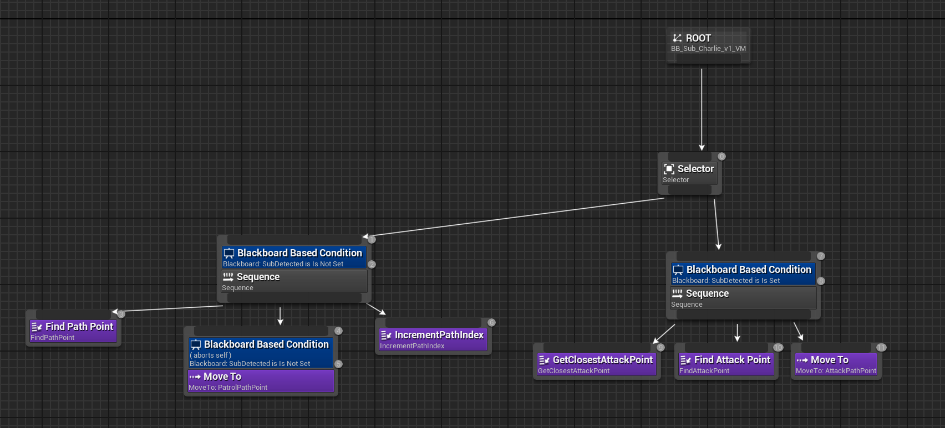This screenshot has width=945, height=428.
Task: Select the Find Path Point node title
Action: pyautogui.click(x=79, y=327)
